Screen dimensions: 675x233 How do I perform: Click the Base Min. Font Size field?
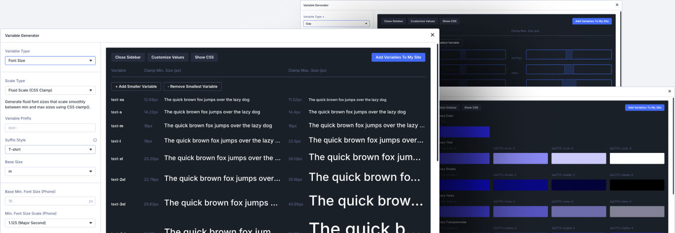50,201
